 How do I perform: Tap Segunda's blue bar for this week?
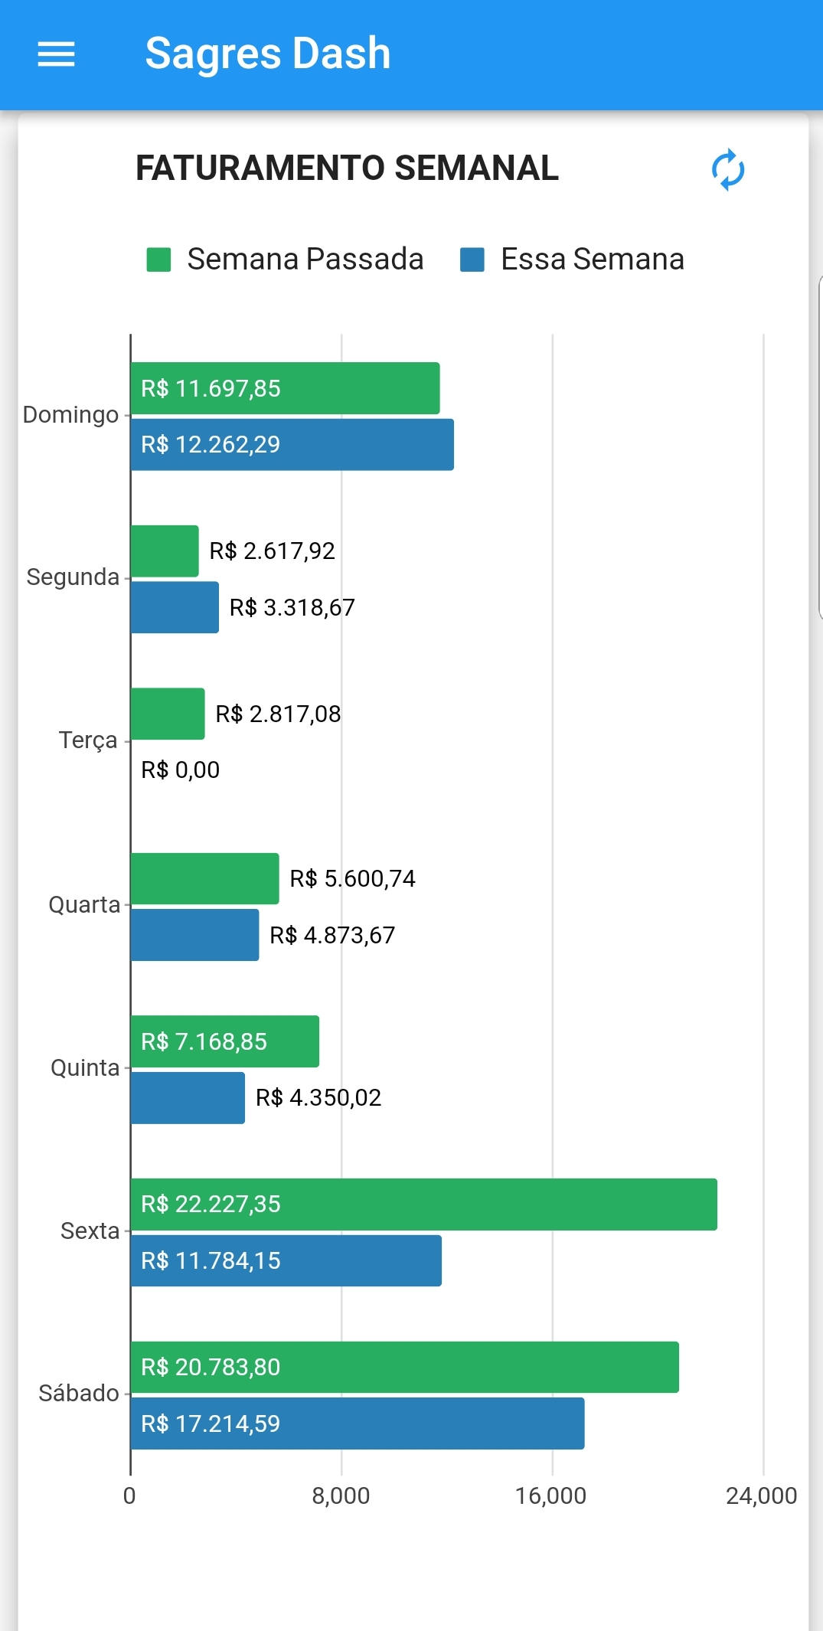point(175,607)
